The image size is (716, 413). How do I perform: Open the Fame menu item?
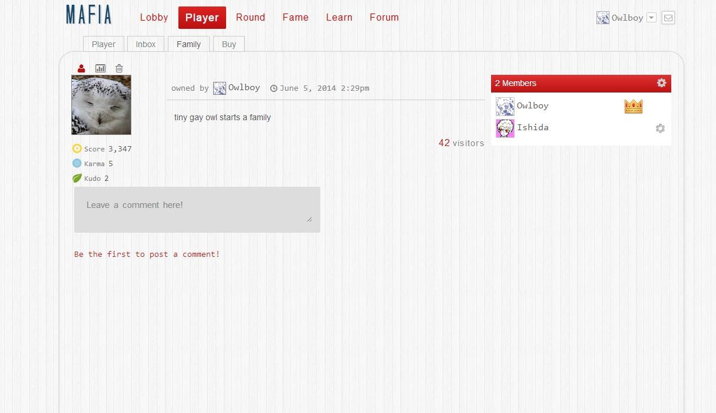pos(296,18)
